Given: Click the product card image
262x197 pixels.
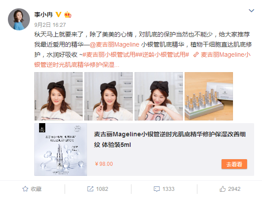Looking at the screenshot, I should [61, 150].
